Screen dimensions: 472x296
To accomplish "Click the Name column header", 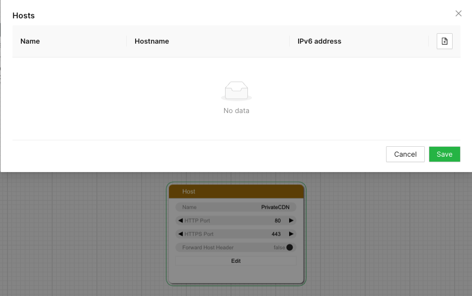I will pos(30,41).
